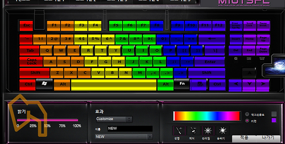This screenshot has width=285, height=144.
Task: Select the 제거 remove brush tool
Action: (x=194, y=131)
